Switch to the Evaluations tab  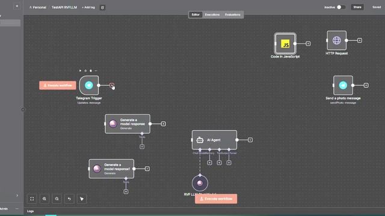233,14
